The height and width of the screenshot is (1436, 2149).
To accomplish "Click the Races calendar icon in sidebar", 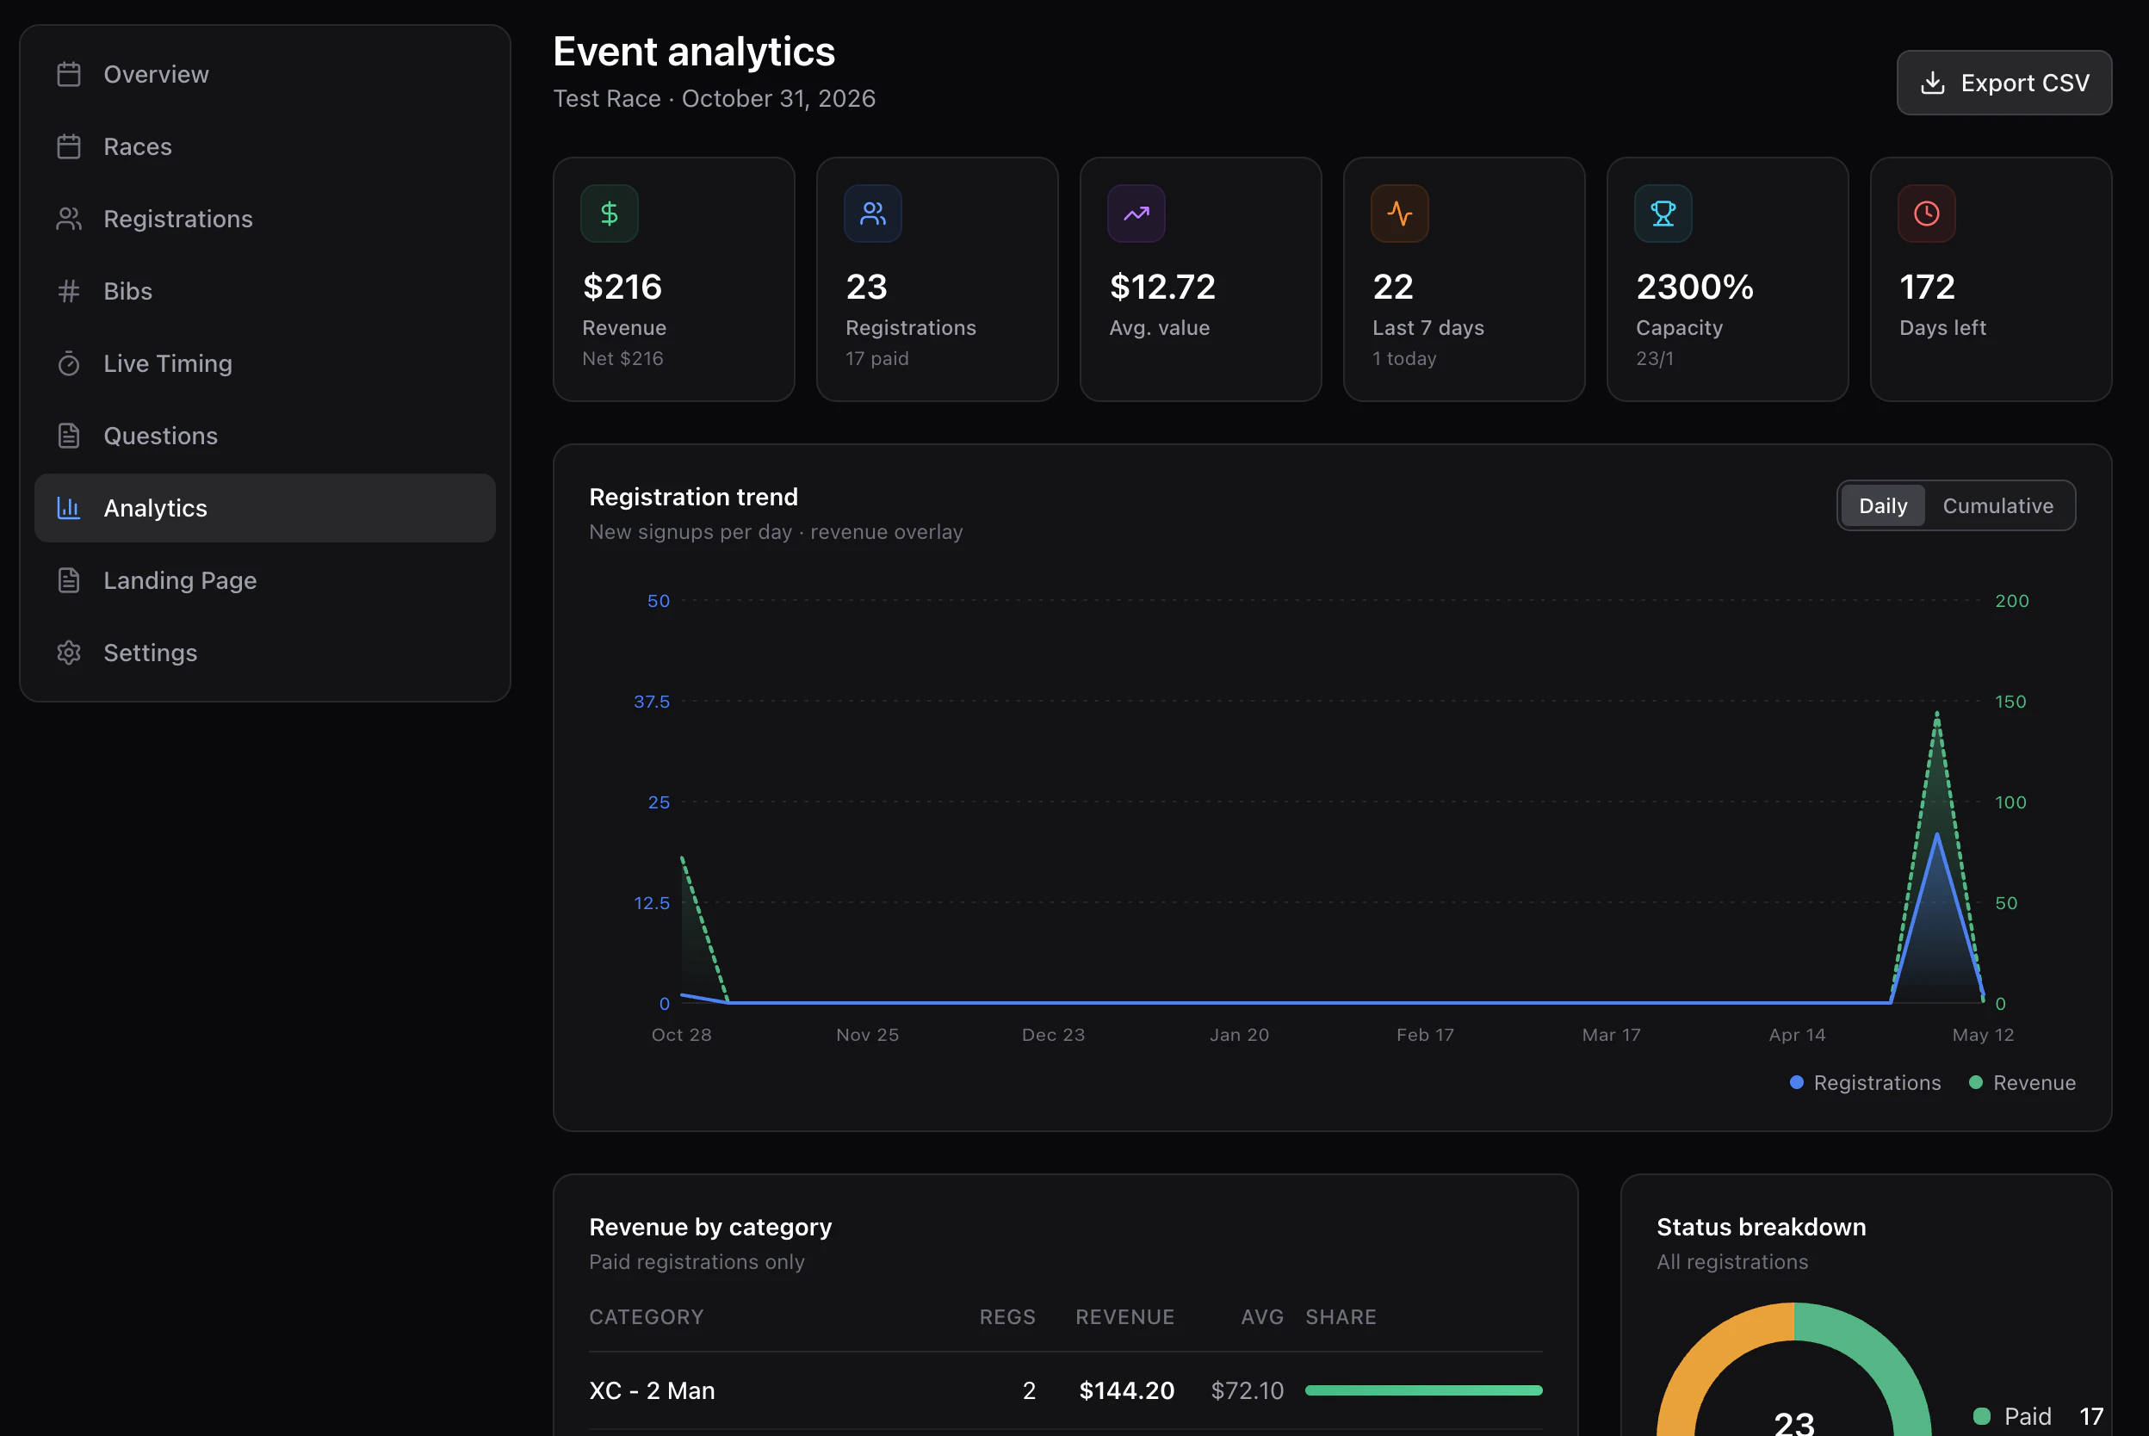I will coord(69,146).
